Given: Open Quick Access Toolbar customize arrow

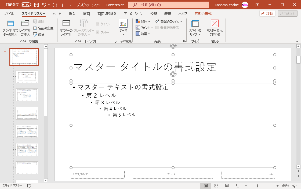Looking at the screenshot, I should (70, 5).
